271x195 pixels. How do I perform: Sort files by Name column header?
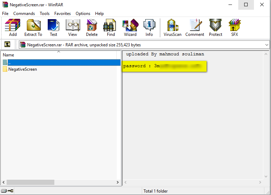click(59, 55)
